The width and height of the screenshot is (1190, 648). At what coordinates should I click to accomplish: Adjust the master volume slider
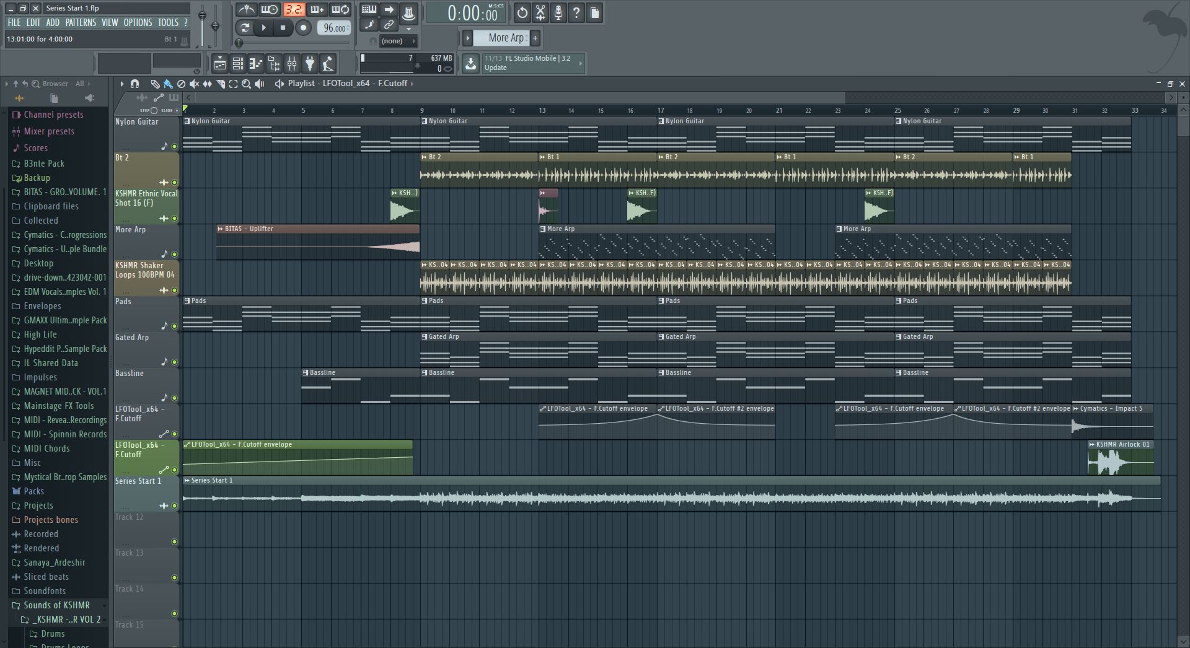coord(202,16)
